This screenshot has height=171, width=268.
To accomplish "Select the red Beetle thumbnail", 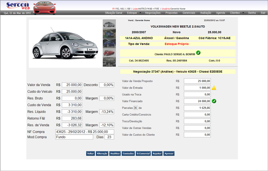I will 109,53.
